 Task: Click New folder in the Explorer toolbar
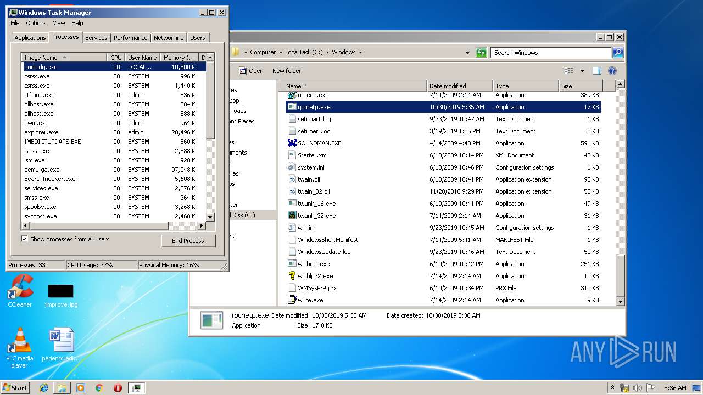(287, 71)
